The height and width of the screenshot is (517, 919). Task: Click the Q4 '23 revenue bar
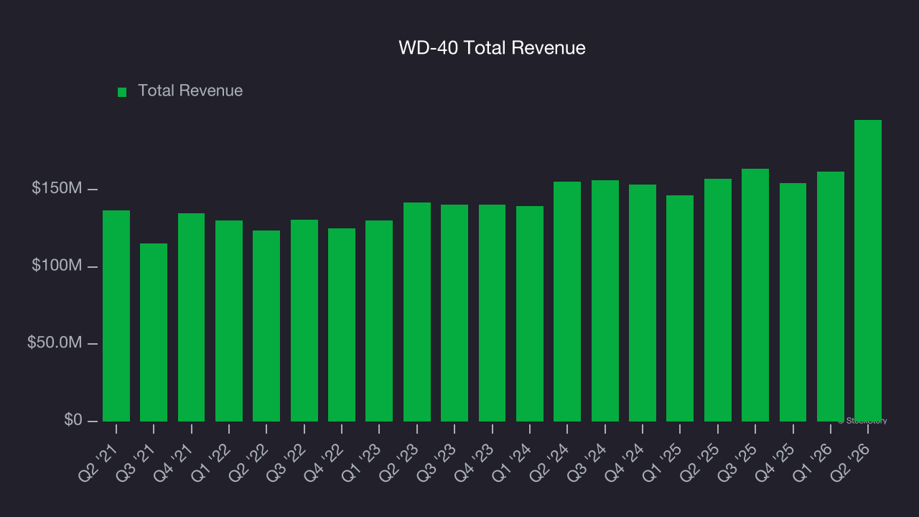pyautogui.click(x=493, y=313)
